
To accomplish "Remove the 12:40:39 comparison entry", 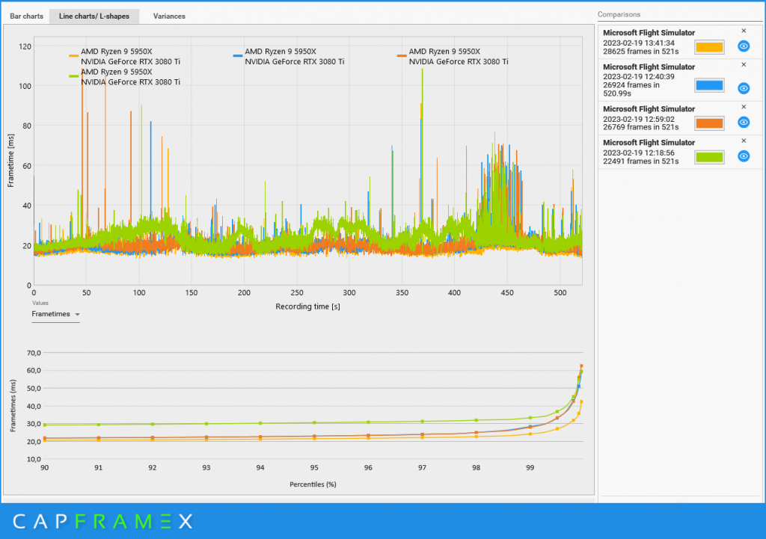I will tap(744, 64).
